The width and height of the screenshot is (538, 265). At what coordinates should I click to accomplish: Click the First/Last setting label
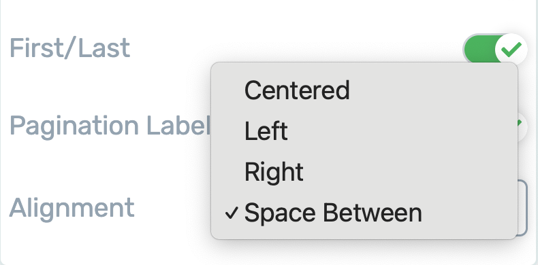[x=69, y=48]
